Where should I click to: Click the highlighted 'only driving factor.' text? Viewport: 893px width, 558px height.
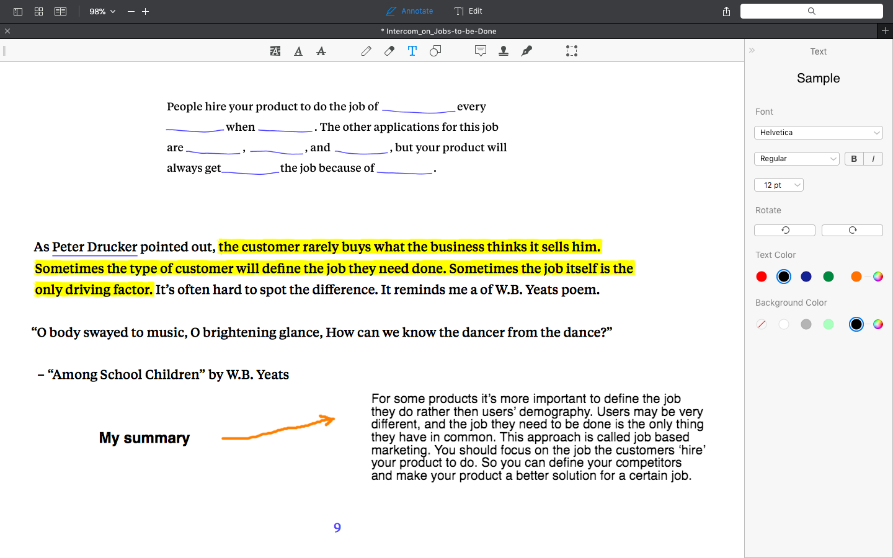[x=94, y=290]
